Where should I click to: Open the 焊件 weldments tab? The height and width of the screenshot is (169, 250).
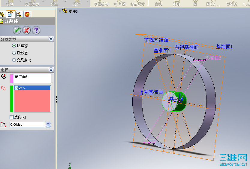[x=76, y=4]
